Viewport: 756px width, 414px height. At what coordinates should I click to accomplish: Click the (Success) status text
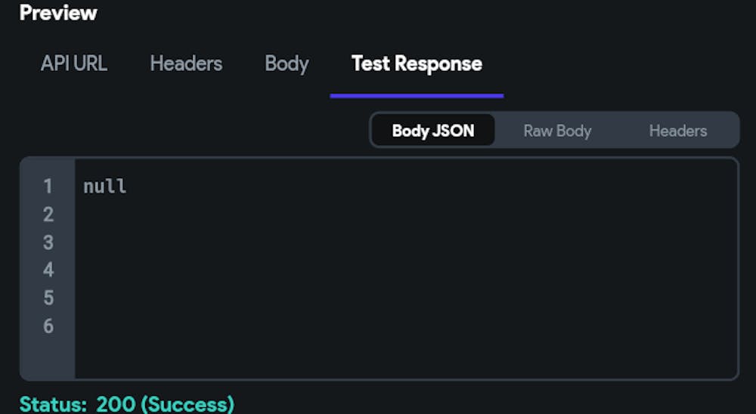tap(187, 404)
